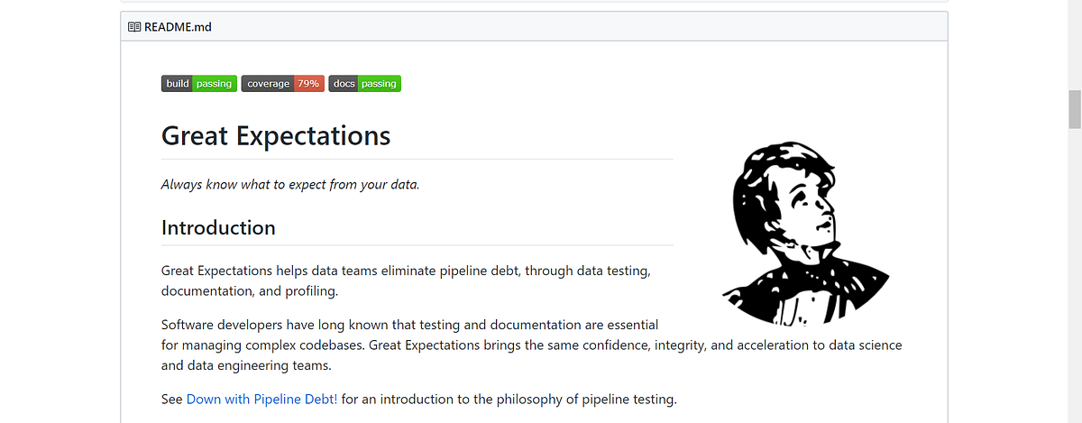Open the docs passing badge
The image size is (1082, 423).
pos(364,84)
